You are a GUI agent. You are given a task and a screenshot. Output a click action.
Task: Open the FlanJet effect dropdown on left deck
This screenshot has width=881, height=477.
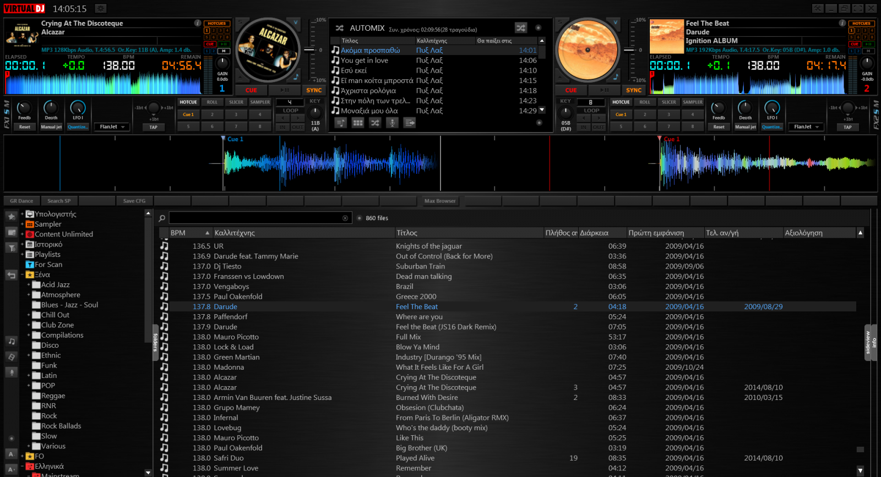113,127
